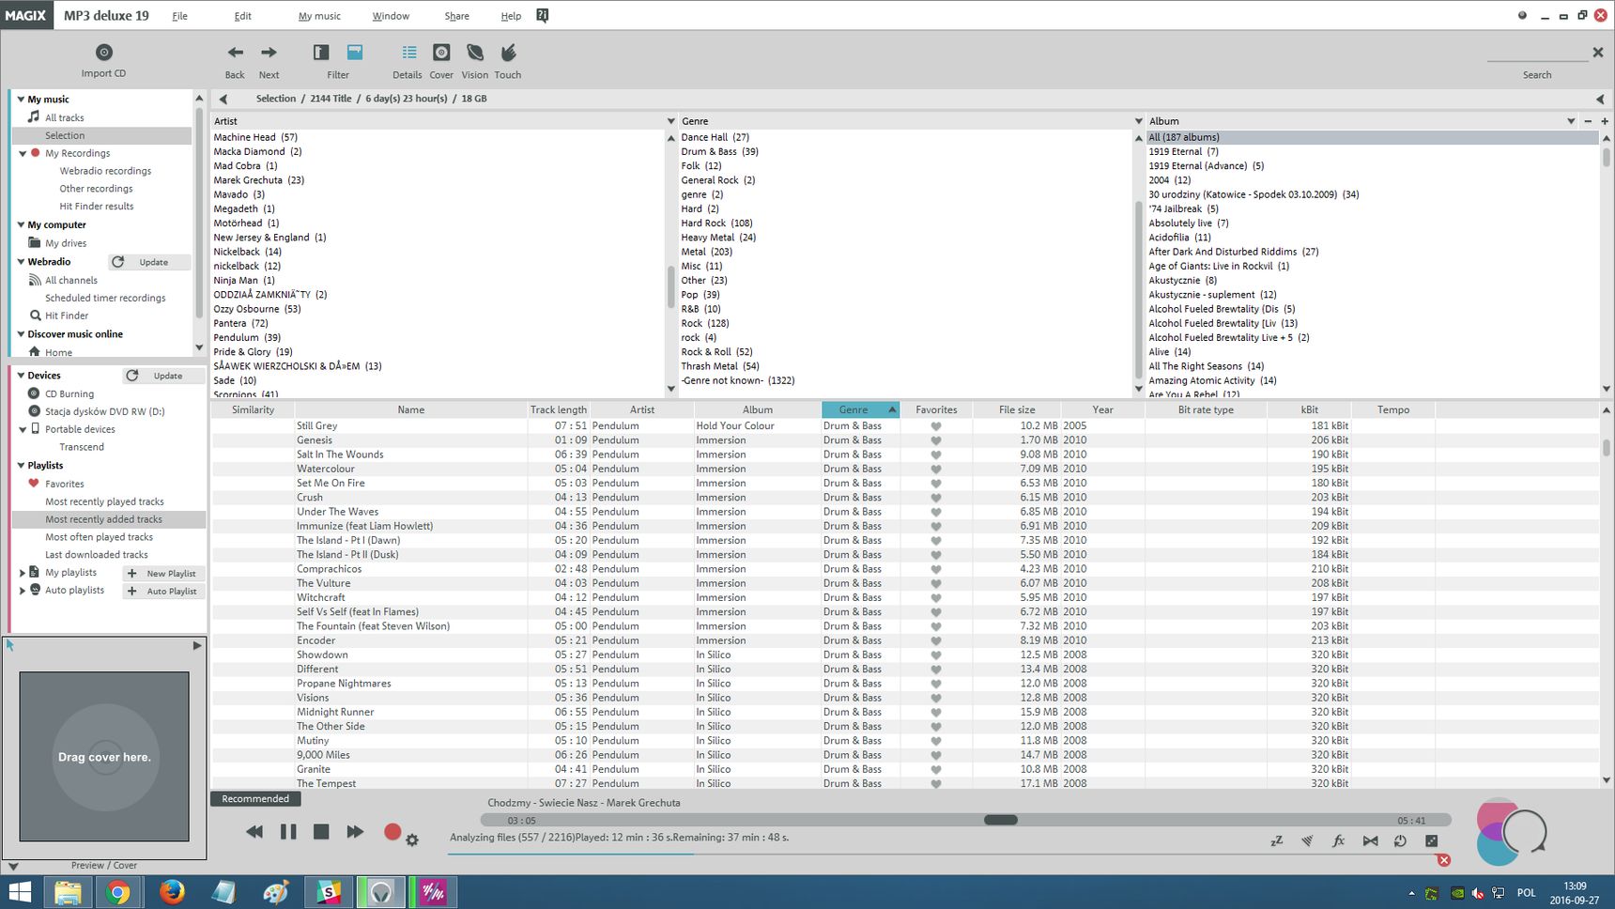The image size is (1615, 909).
Task: Collapse the Discover music online section
Action: coord(21,333)
